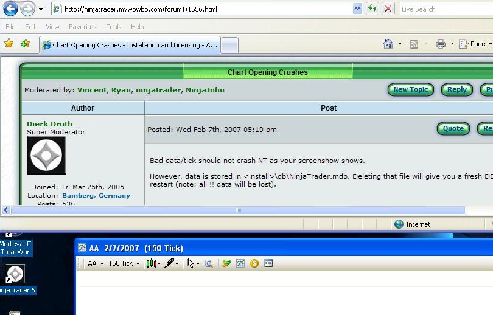
Task: Click Dierk Droth's avatar image
Action: (46, 155)
